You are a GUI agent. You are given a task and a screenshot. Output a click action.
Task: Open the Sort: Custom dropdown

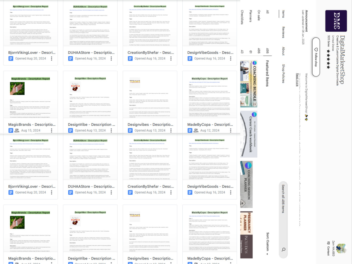pyautogui.click(x=268, y=244)
